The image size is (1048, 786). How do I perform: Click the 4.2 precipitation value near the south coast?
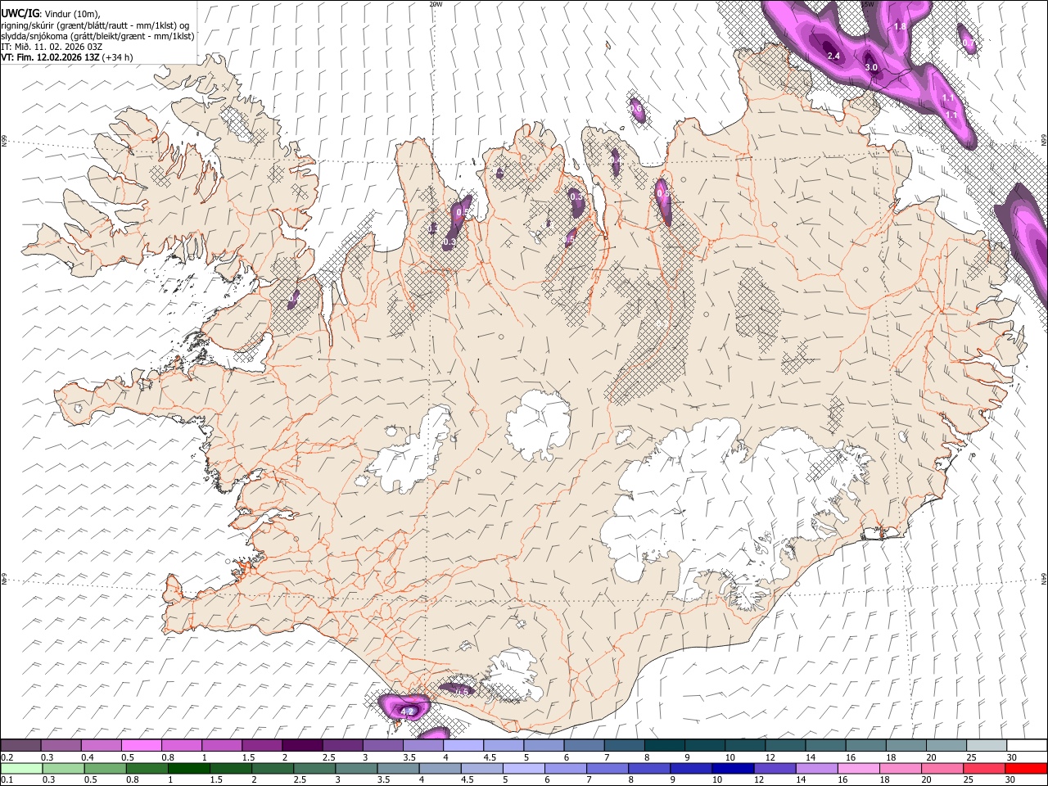point(405,711)
